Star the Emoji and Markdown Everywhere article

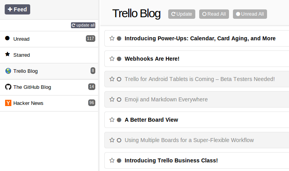click(112, 99)
